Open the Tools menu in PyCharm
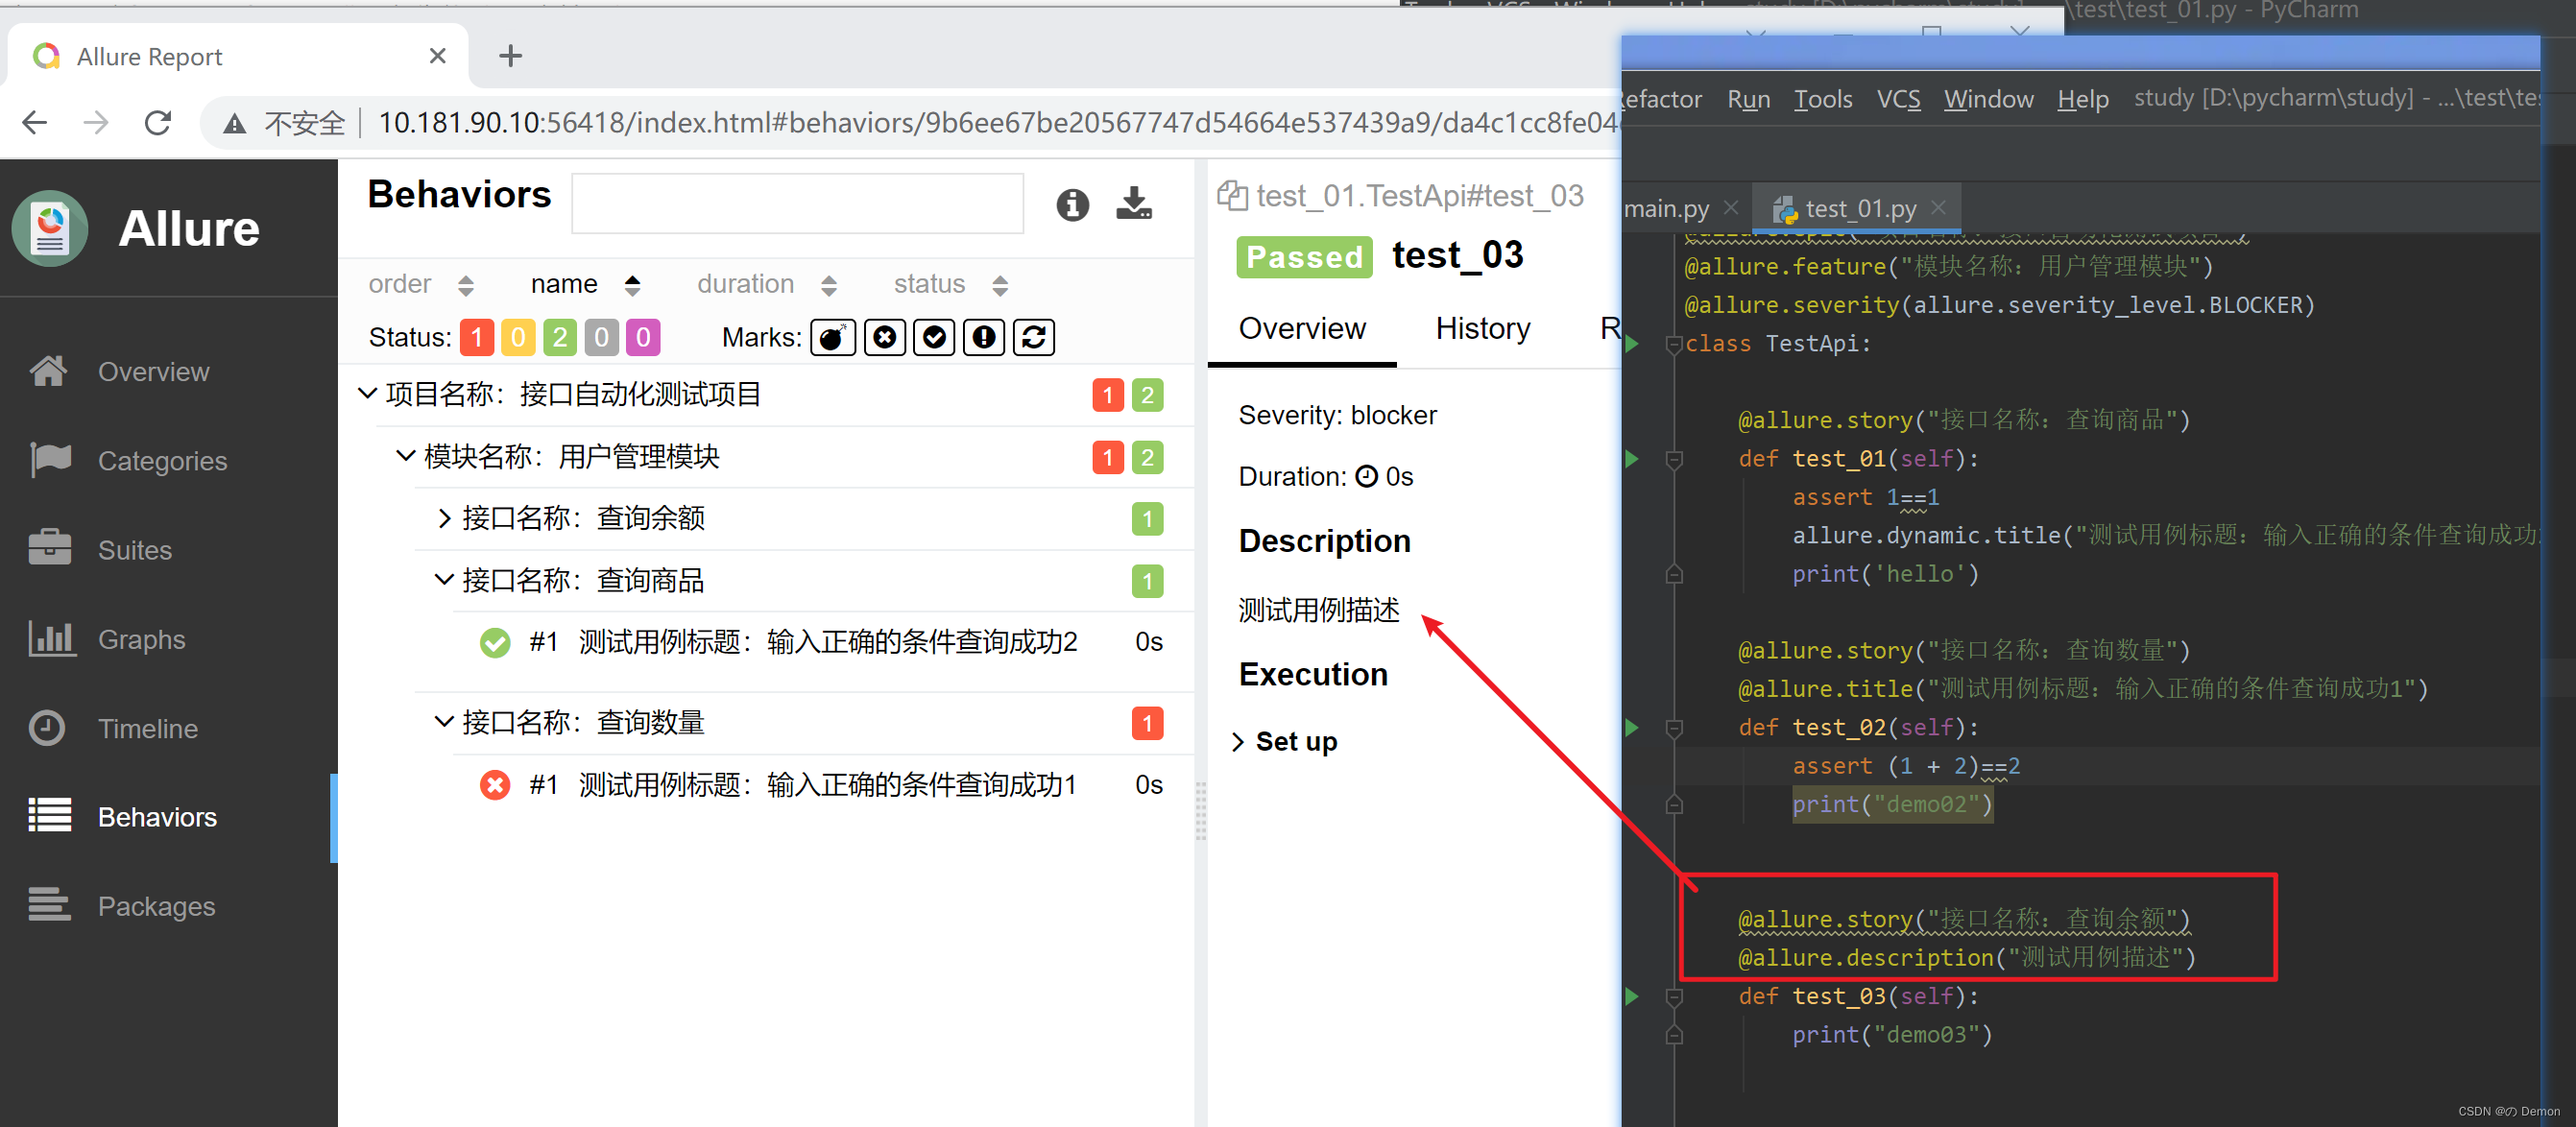Image resolution: width=2576 pixels, height=1127 pixels. 1822,99
